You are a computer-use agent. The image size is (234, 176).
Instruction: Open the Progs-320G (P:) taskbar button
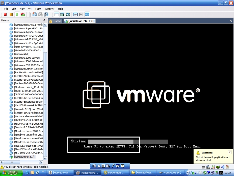point(170,172)
